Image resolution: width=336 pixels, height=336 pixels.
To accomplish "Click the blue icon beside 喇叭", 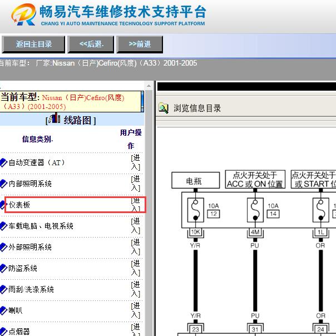I will [3, 310].
